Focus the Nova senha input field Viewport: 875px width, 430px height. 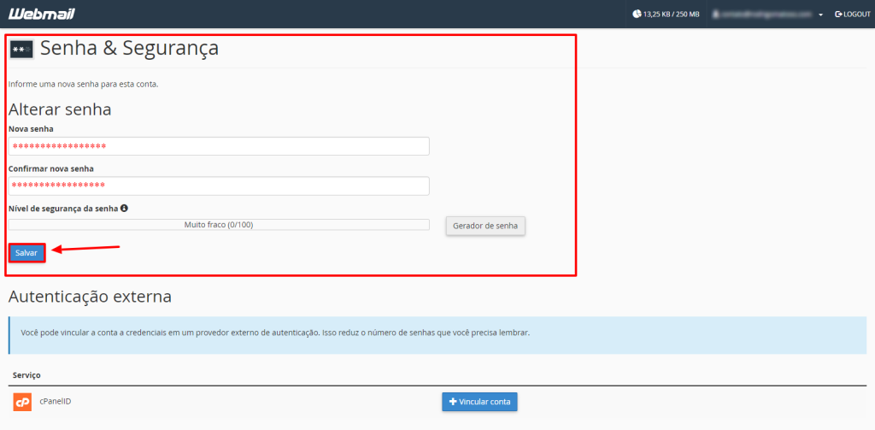coord(219,146)
